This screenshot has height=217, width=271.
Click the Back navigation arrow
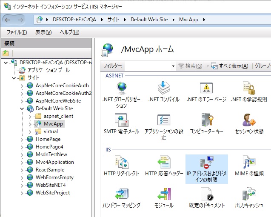tap(7, 20)
